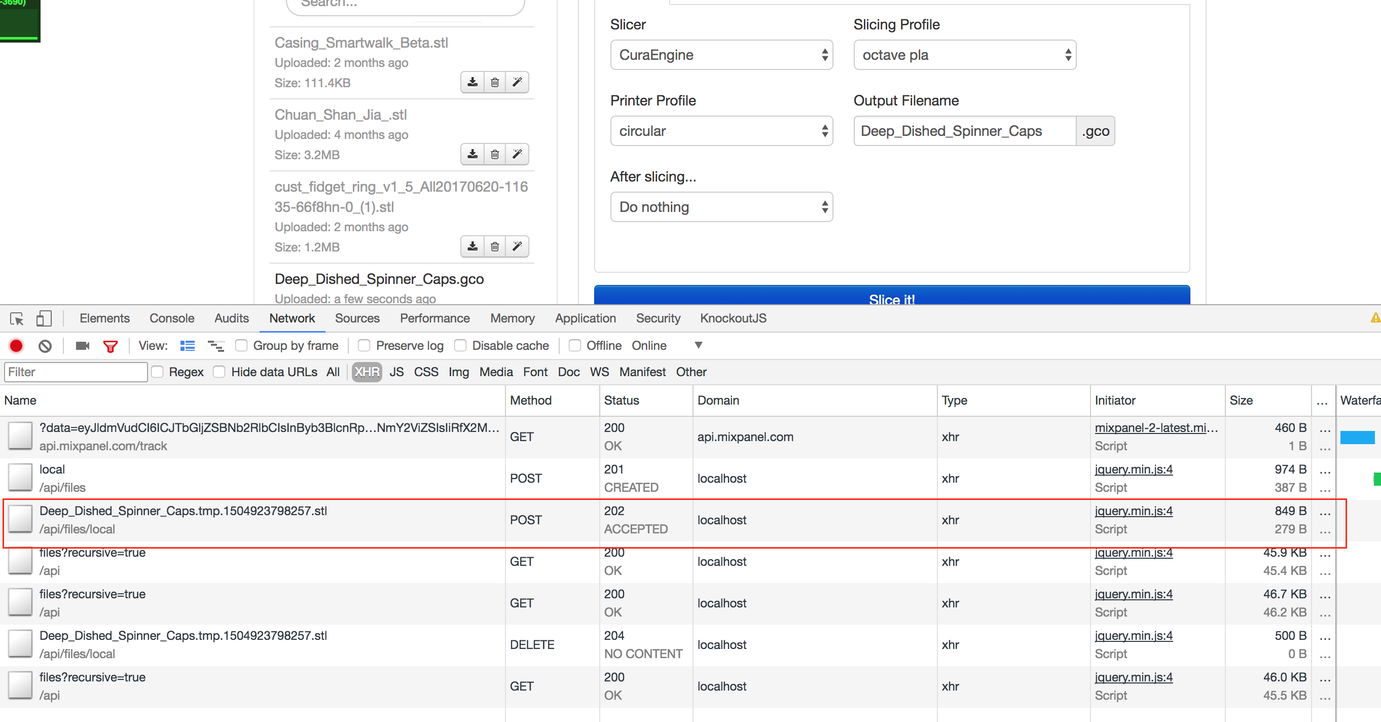
Task: Clear the network log with the block icon
Action: coord(45,346)
